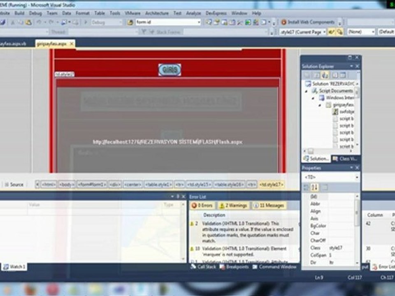The image size is (395, 296).
Task: Open the form id combo box dropdown
Action: (199, 22)
